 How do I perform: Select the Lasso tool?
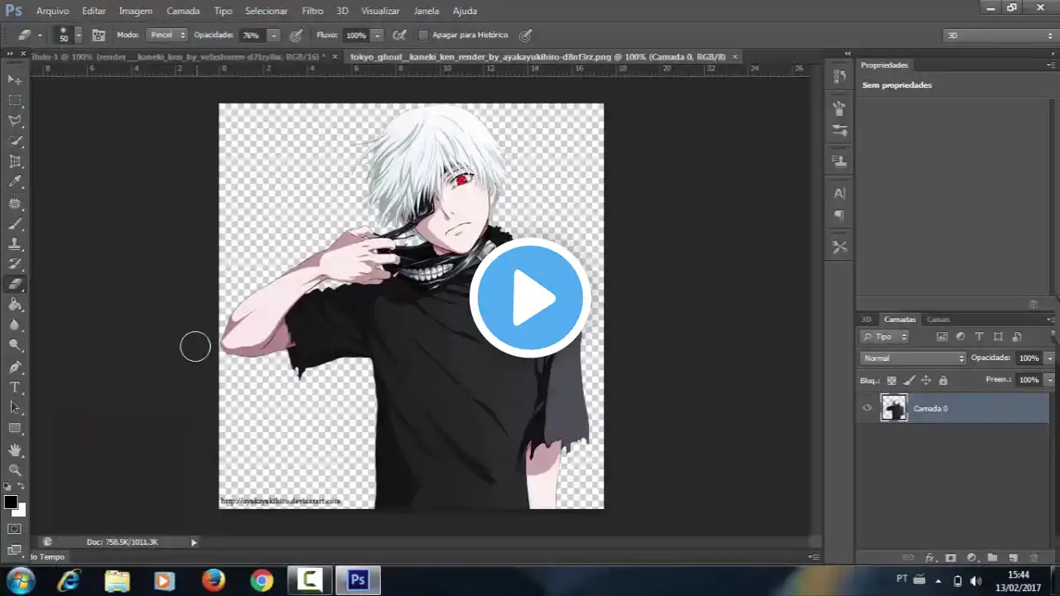click(15, 120)
